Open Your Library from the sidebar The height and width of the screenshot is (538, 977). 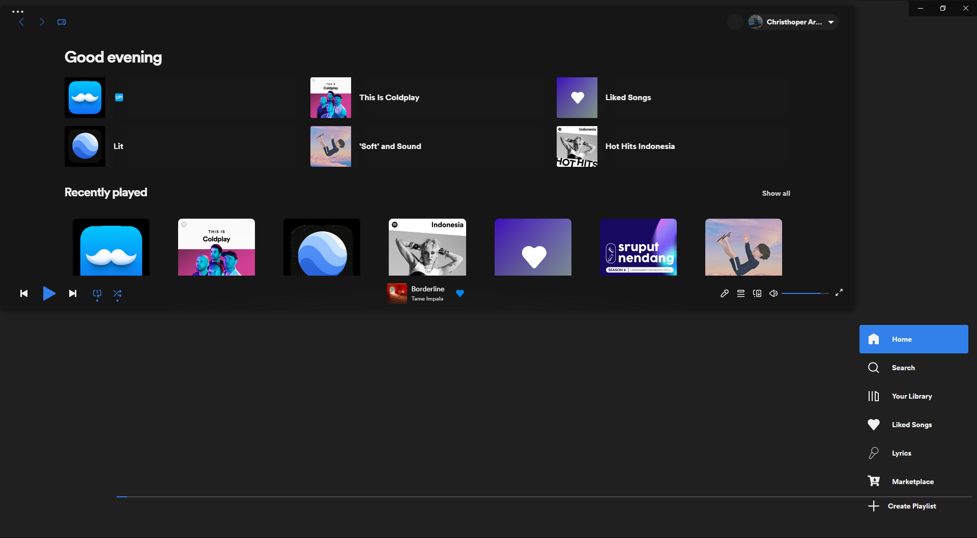[912, 396]
